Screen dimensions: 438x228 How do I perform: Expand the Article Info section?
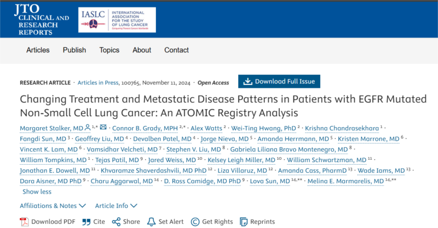[x=116, y=206]
